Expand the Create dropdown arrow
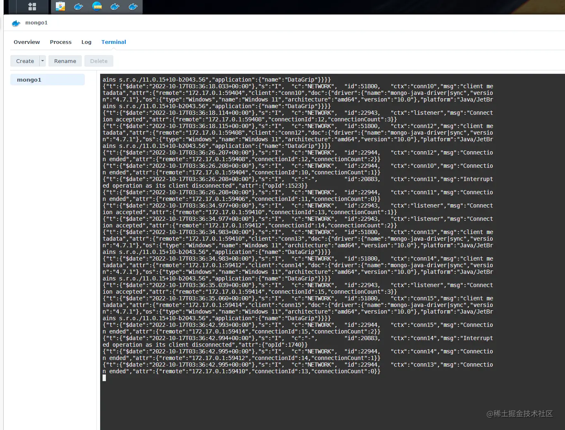565x430 pixels. click(x=43, y=61)
